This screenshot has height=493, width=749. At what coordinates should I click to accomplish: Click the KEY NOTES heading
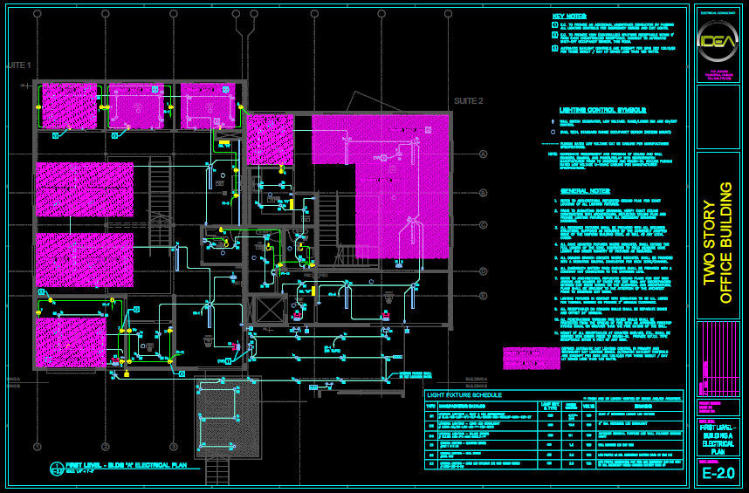tap(569, 16)
